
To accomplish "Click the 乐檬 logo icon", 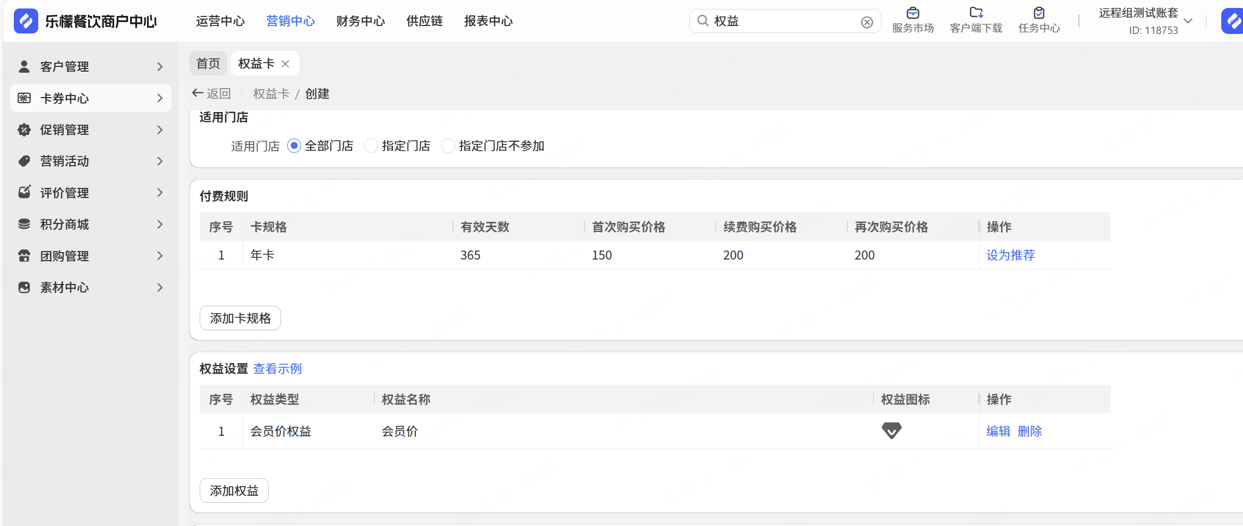I will 25,21.
